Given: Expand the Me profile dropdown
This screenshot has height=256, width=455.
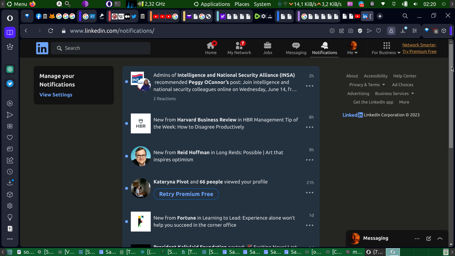Looking at the screenshot, I should pyautogui.click(x=353, y=48).
